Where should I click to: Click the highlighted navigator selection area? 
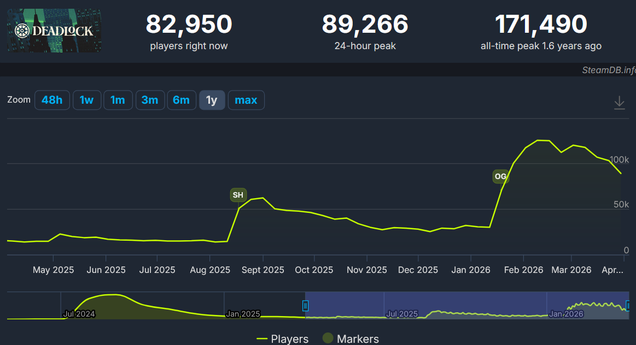[466, 305]
